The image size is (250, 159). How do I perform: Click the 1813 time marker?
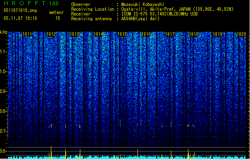tap(75, 34)
